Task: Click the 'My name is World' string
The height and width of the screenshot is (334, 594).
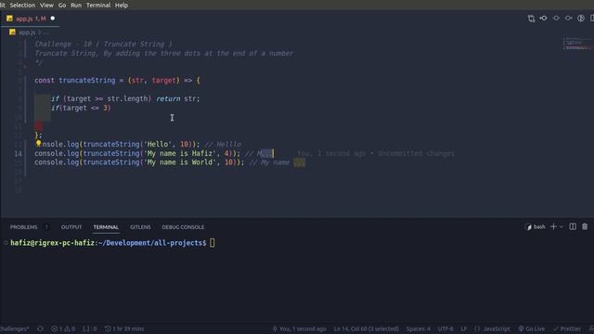Action: point(180,162)
